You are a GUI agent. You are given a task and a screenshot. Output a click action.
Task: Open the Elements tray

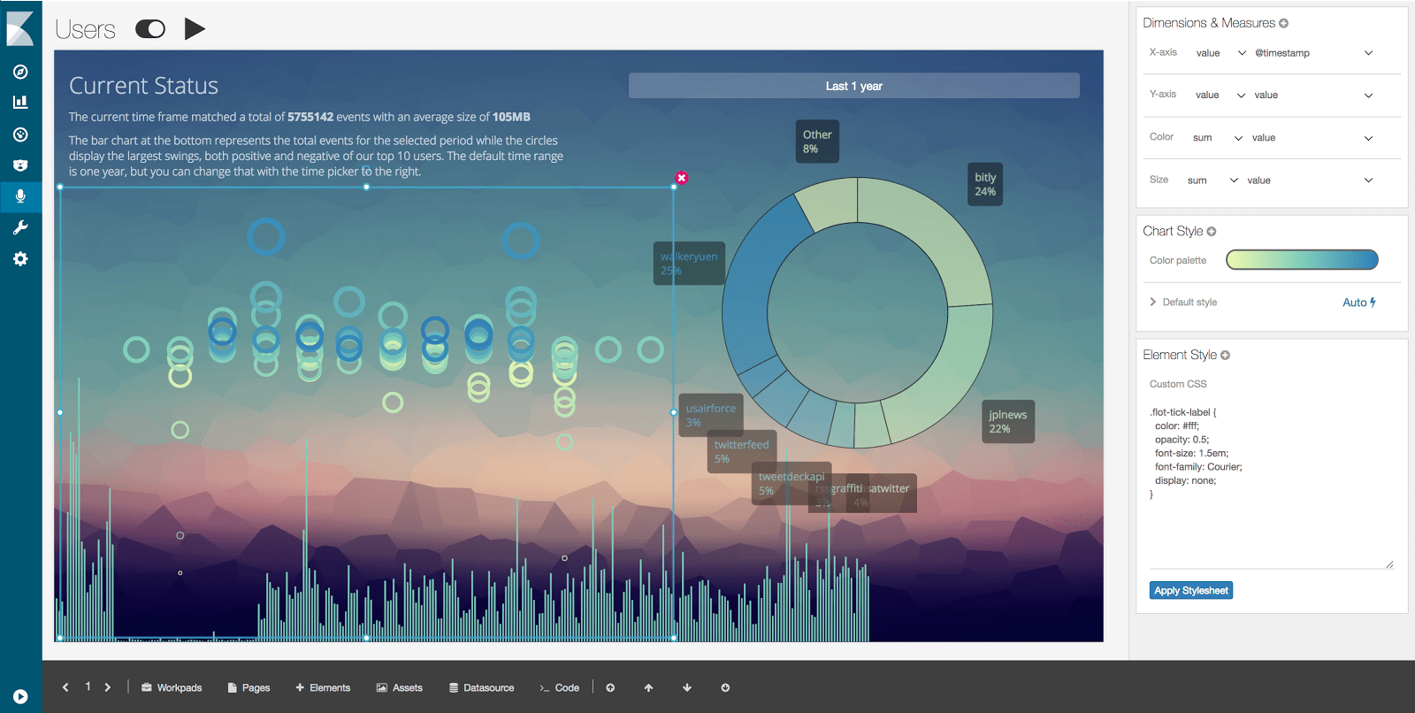(x=323, y=687)
